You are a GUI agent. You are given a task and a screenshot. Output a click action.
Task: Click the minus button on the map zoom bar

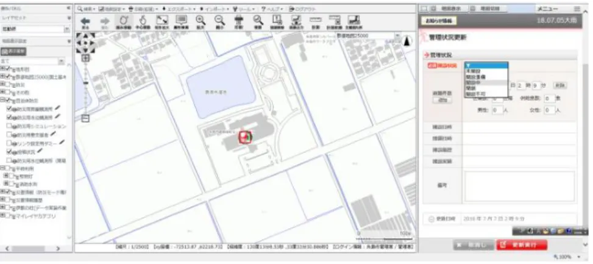tap(85, 118)
